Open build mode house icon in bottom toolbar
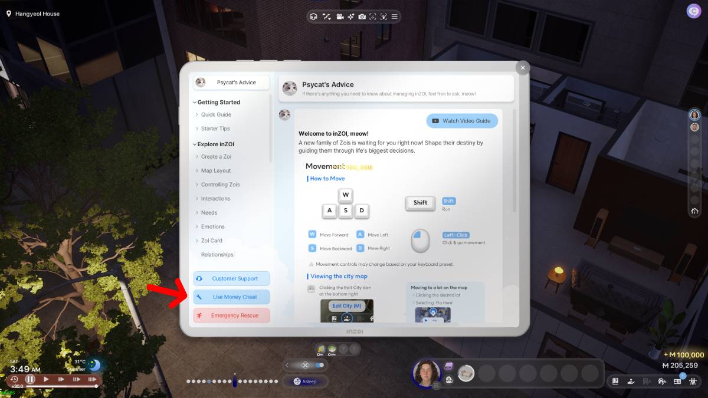The image size is (708, 398). pos(662,381)
